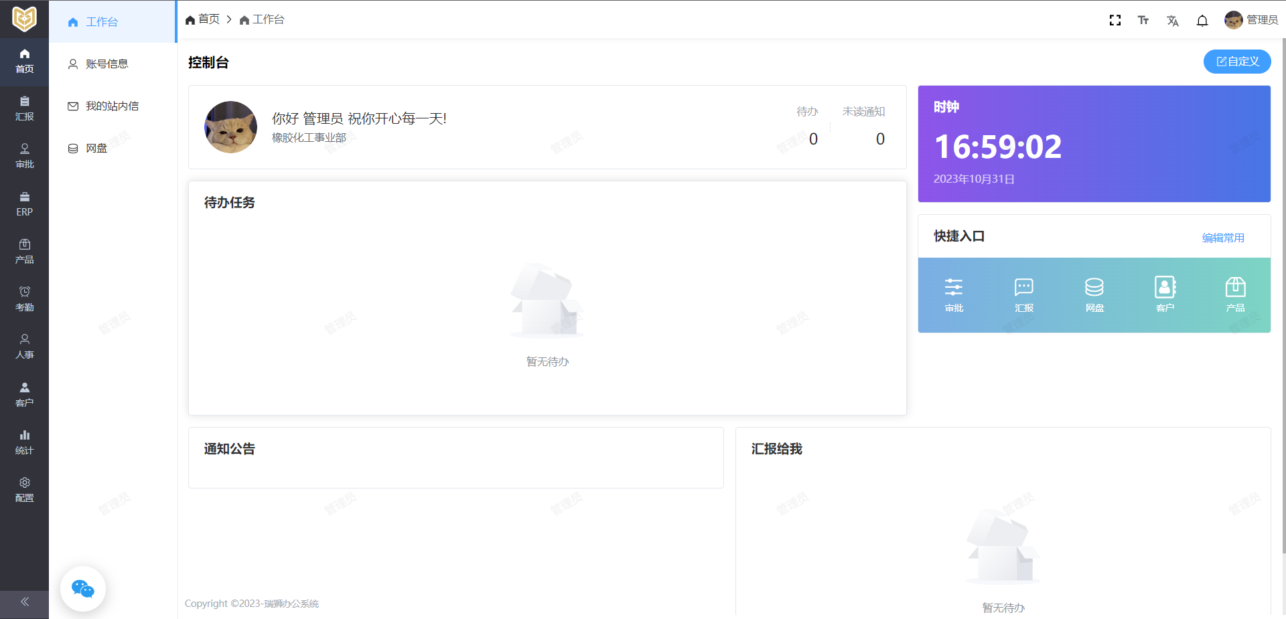Open 产品 quick entry shortcut

click(x=1235, y=294)
